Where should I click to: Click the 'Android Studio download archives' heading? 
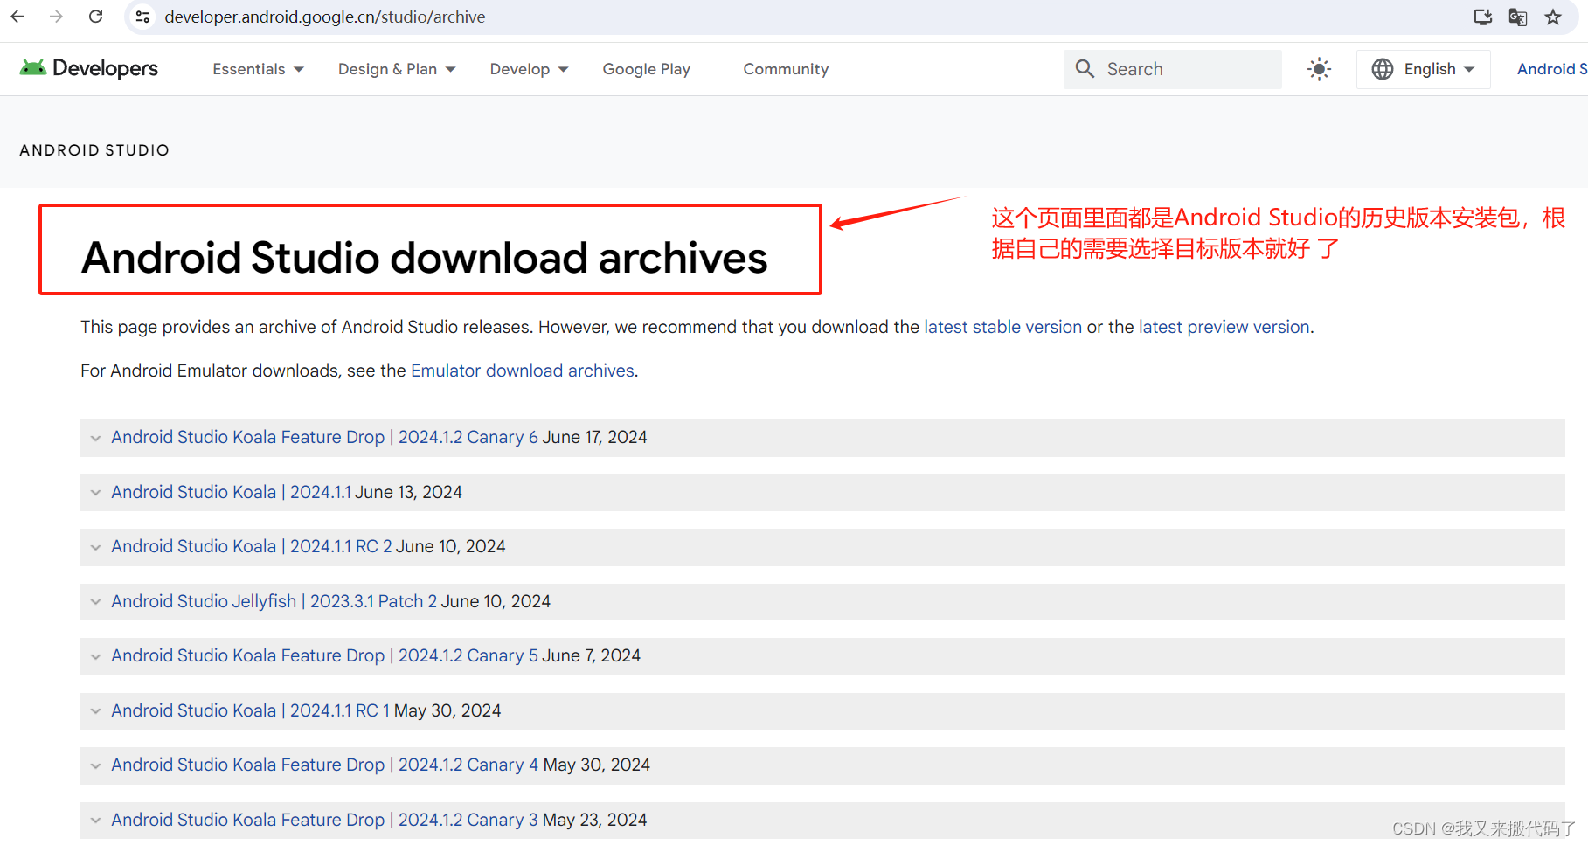pyautogui.click(x=425, y=258)
